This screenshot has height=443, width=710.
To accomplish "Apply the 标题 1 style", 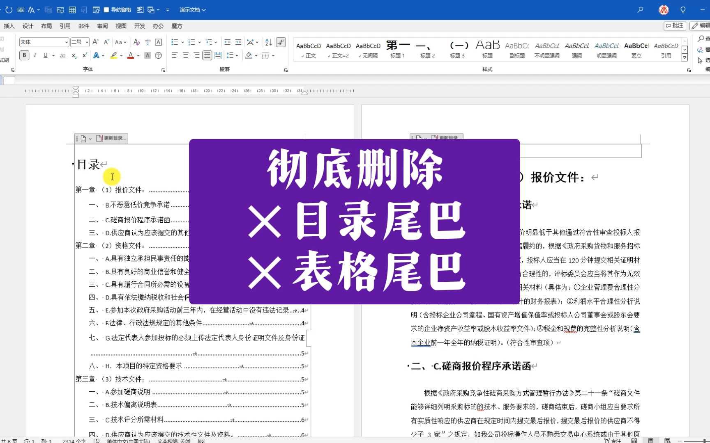I will [x=398, y=50].
